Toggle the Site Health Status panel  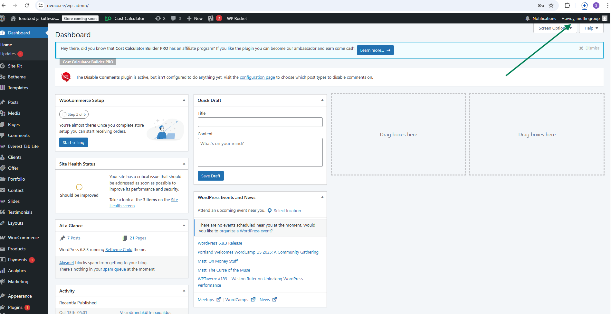184,164
